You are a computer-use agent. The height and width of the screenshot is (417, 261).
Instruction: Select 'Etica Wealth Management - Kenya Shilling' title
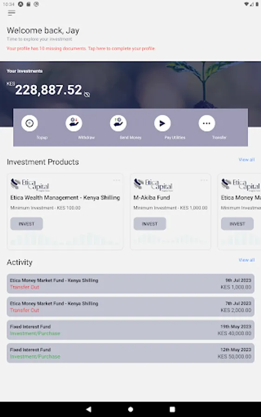[65, 197]
